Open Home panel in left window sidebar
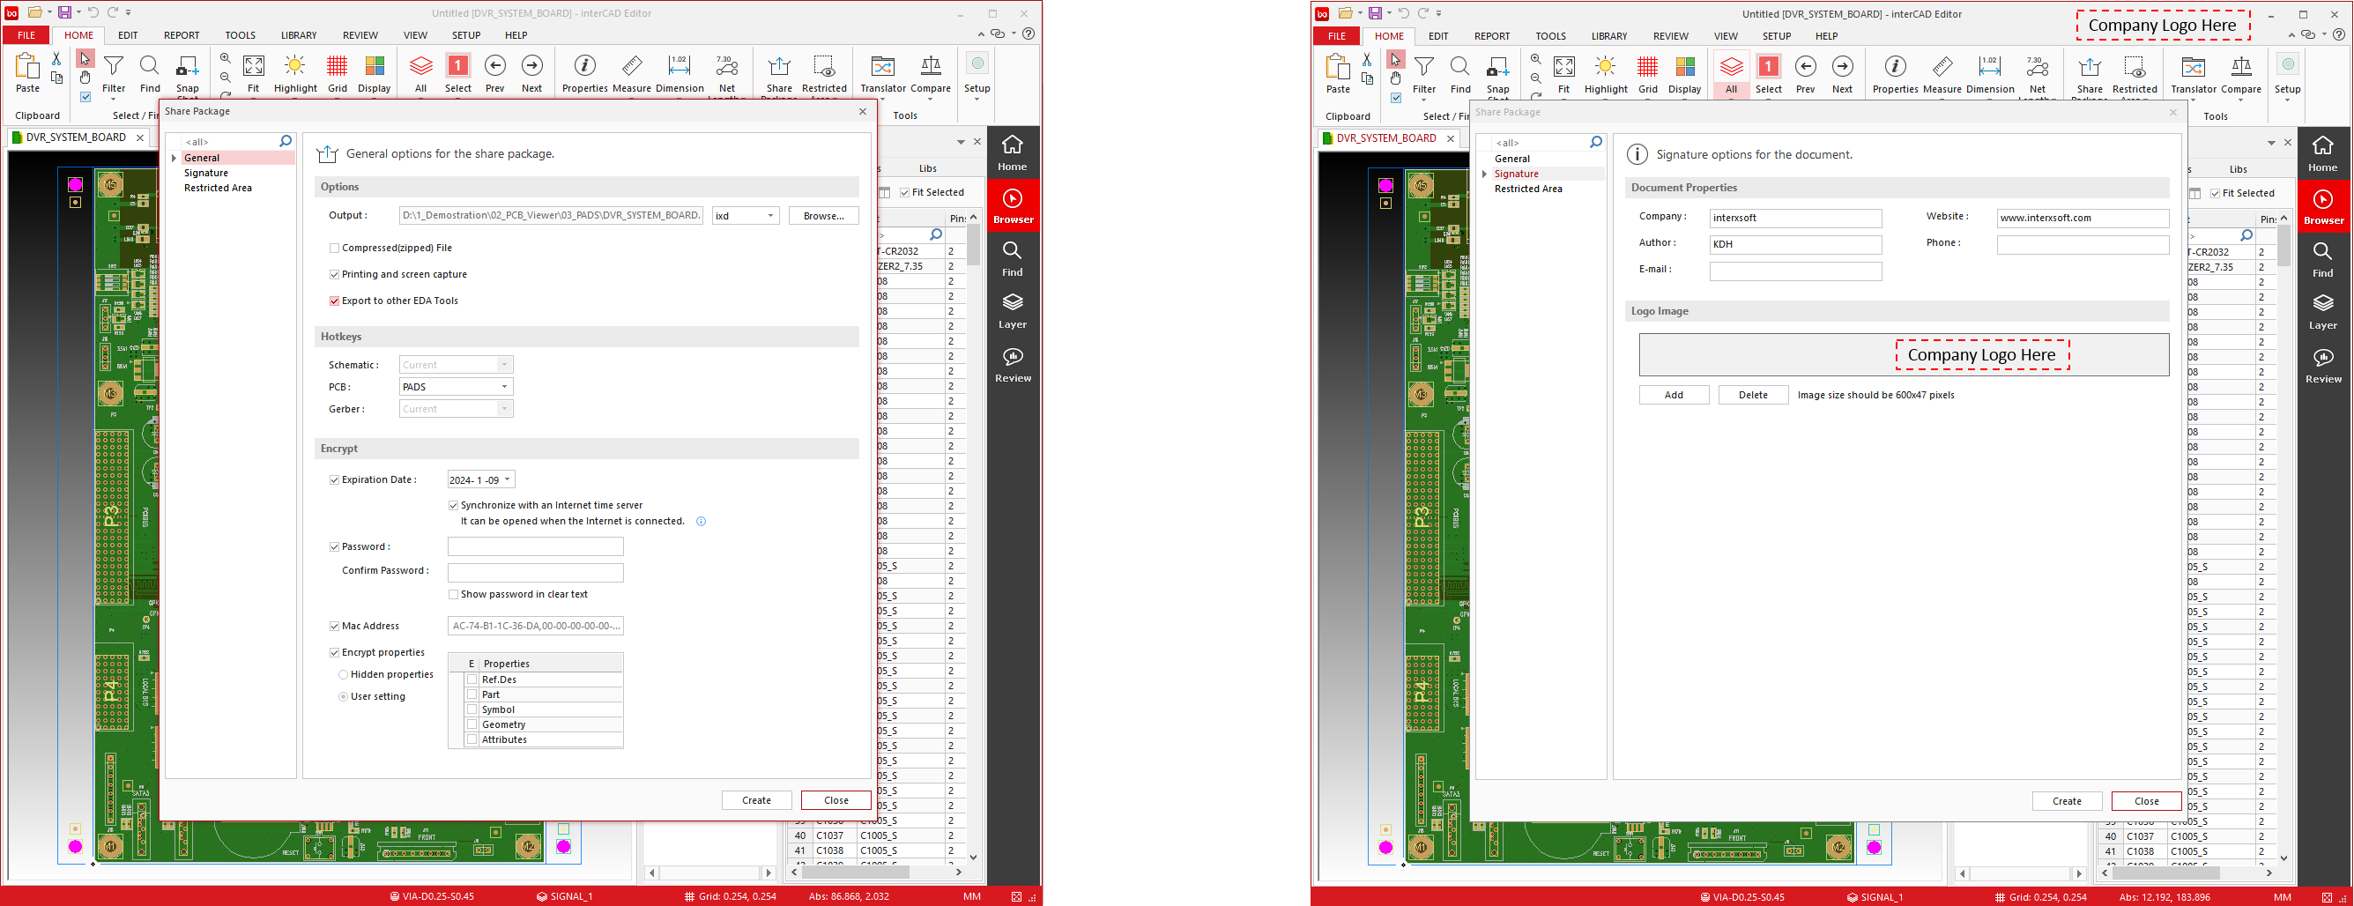Screen dimensions: 2354x906 (x=1013, y=152)
